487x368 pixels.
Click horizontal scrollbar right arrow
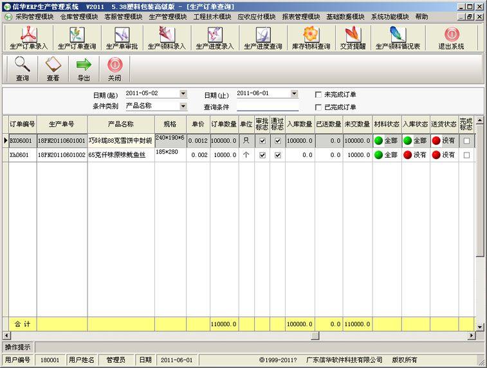(472, 336)
